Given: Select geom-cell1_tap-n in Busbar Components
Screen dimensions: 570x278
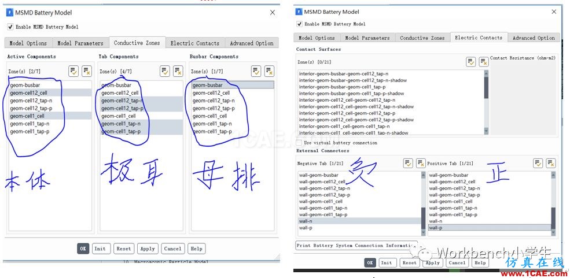Looking at the screenshot, I should click(x=233, y=124).
